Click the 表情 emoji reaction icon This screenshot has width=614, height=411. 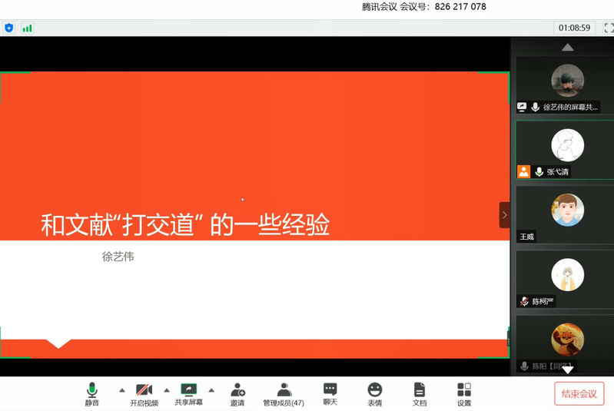pos(374,393)
